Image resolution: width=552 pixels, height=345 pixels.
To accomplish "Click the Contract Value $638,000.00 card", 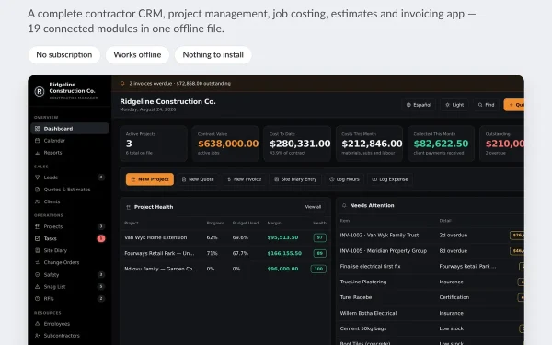I will pyautogui.click(x=225, y=144).
